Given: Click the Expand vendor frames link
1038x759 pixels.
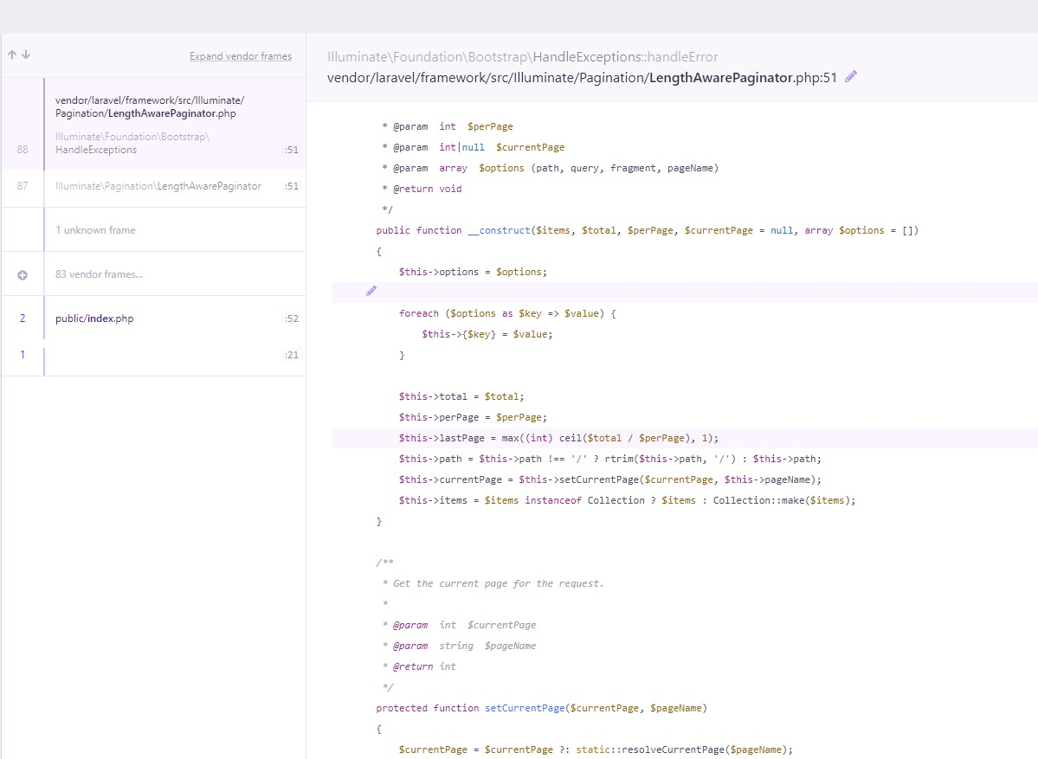Looking at the screenshot, I should click(241, 55).
